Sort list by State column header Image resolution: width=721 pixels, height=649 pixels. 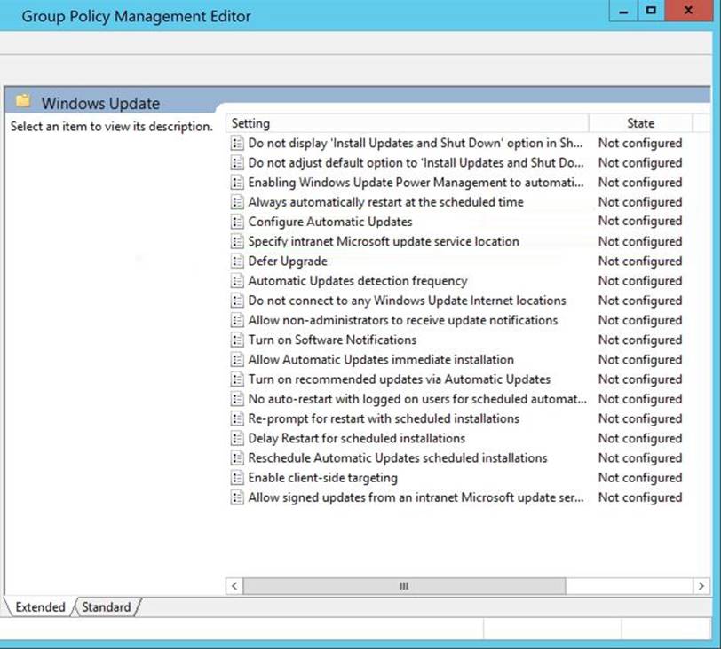point(640,123)
